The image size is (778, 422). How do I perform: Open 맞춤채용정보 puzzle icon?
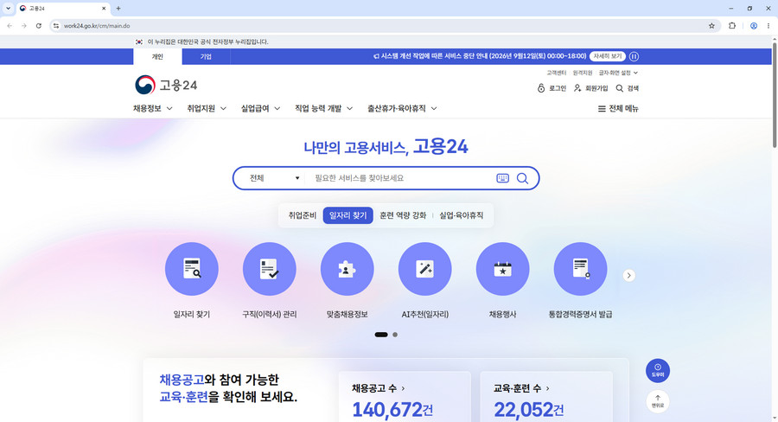click(347, 269)
